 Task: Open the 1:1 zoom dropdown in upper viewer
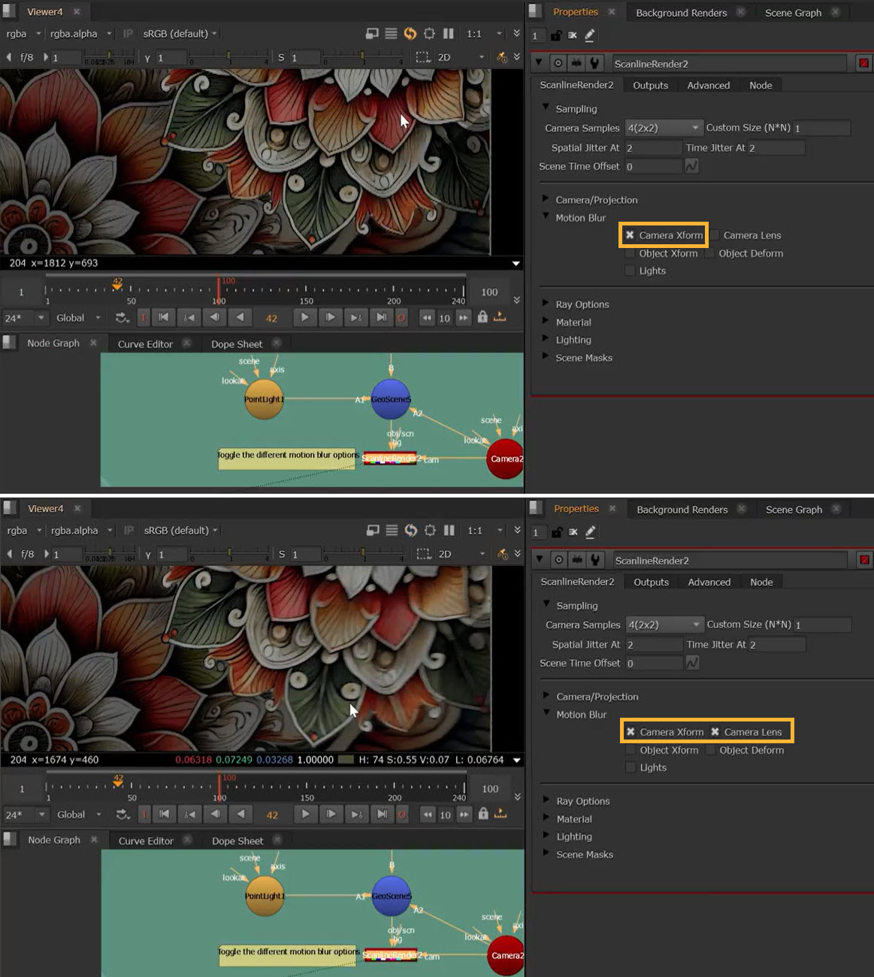coord(483,34)
